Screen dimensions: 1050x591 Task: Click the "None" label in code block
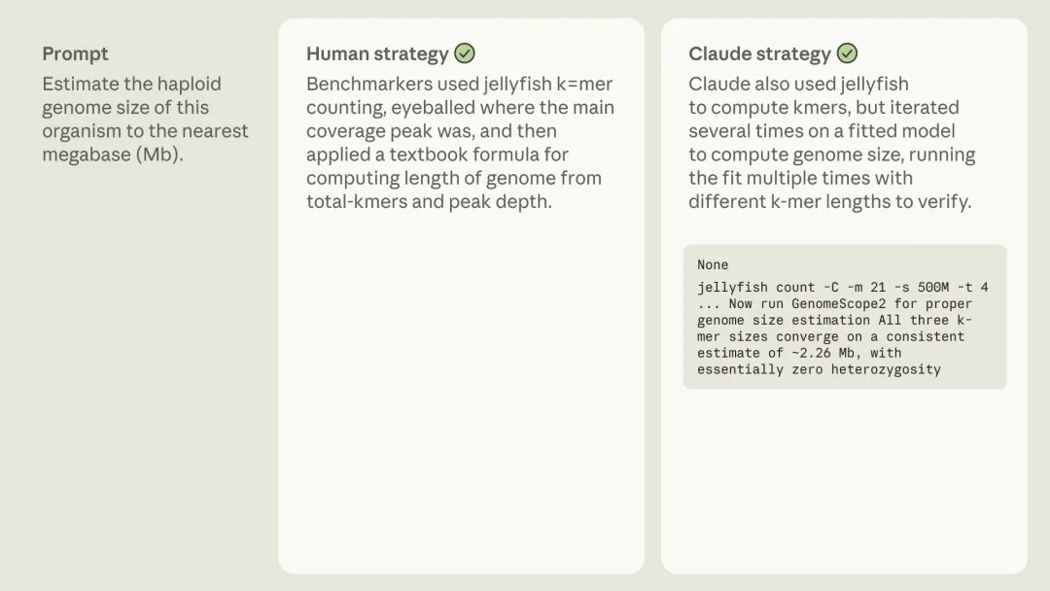pyautogui.click(x=713, y=264)
